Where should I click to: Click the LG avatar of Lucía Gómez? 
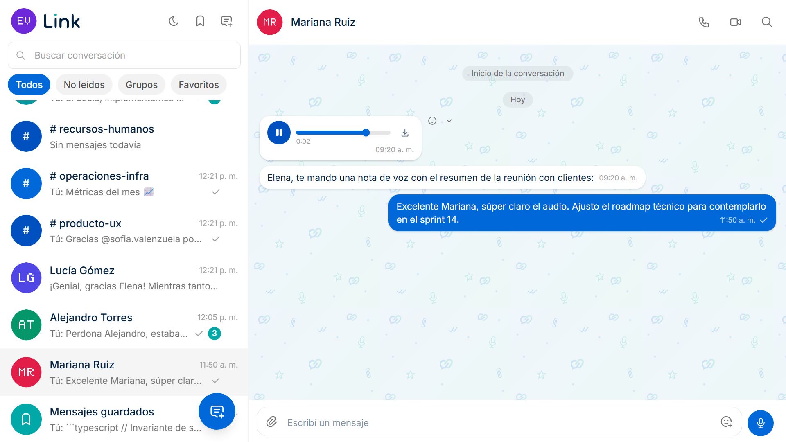click(26, 278)
